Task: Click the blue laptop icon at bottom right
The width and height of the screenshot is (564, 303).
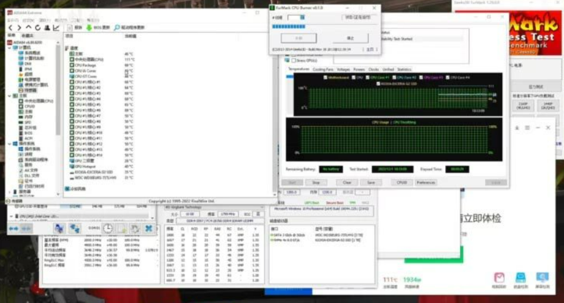Action: click(x=520, y=278)
